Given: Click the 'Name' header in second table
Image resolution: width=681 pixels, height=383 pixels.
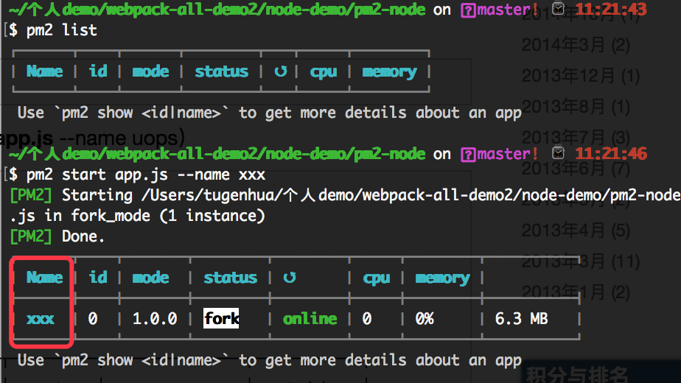Looking at the screenshot, I should [45, 277].
